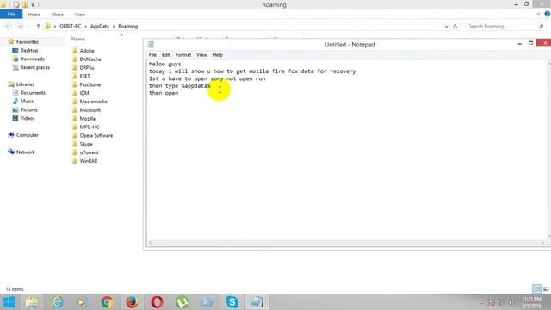Click the search magnifier icon
Viewport: 551px width, 310px height.
(542, 27)
